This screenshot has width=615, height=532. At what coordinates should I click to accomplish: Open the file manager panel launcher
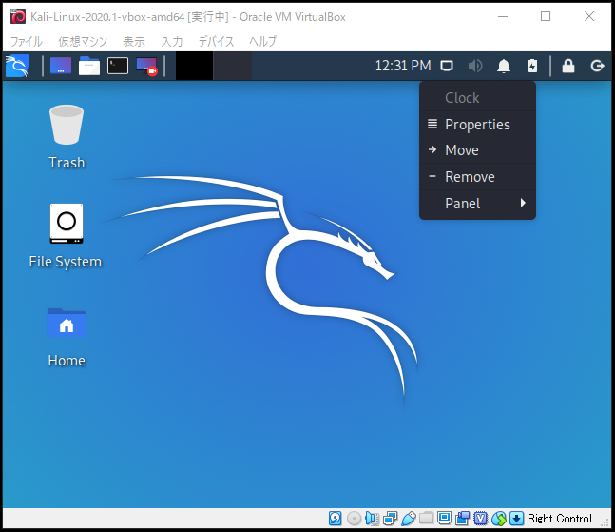click(x=89, y=66)
